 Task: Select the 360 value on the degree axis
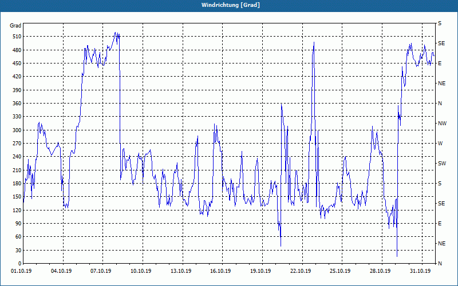coord(17,104)
